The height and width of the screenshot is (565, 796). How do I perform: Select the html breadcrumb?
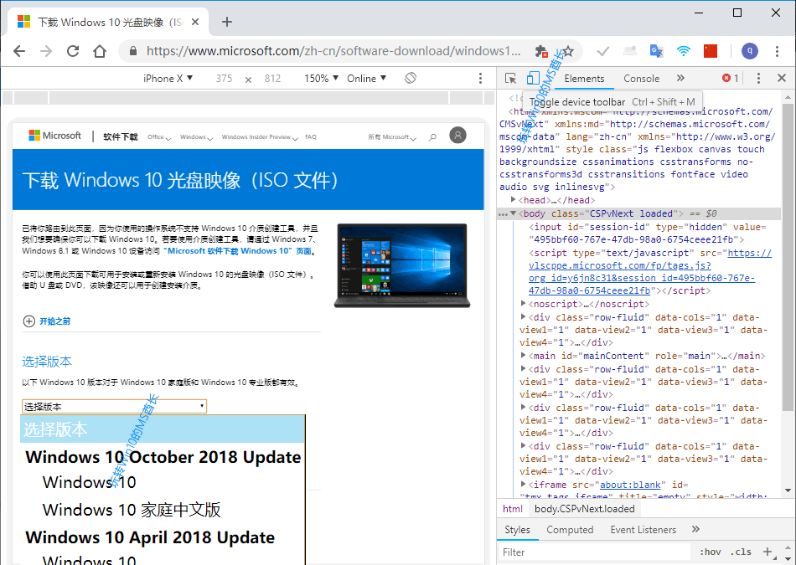pos(512,509)
